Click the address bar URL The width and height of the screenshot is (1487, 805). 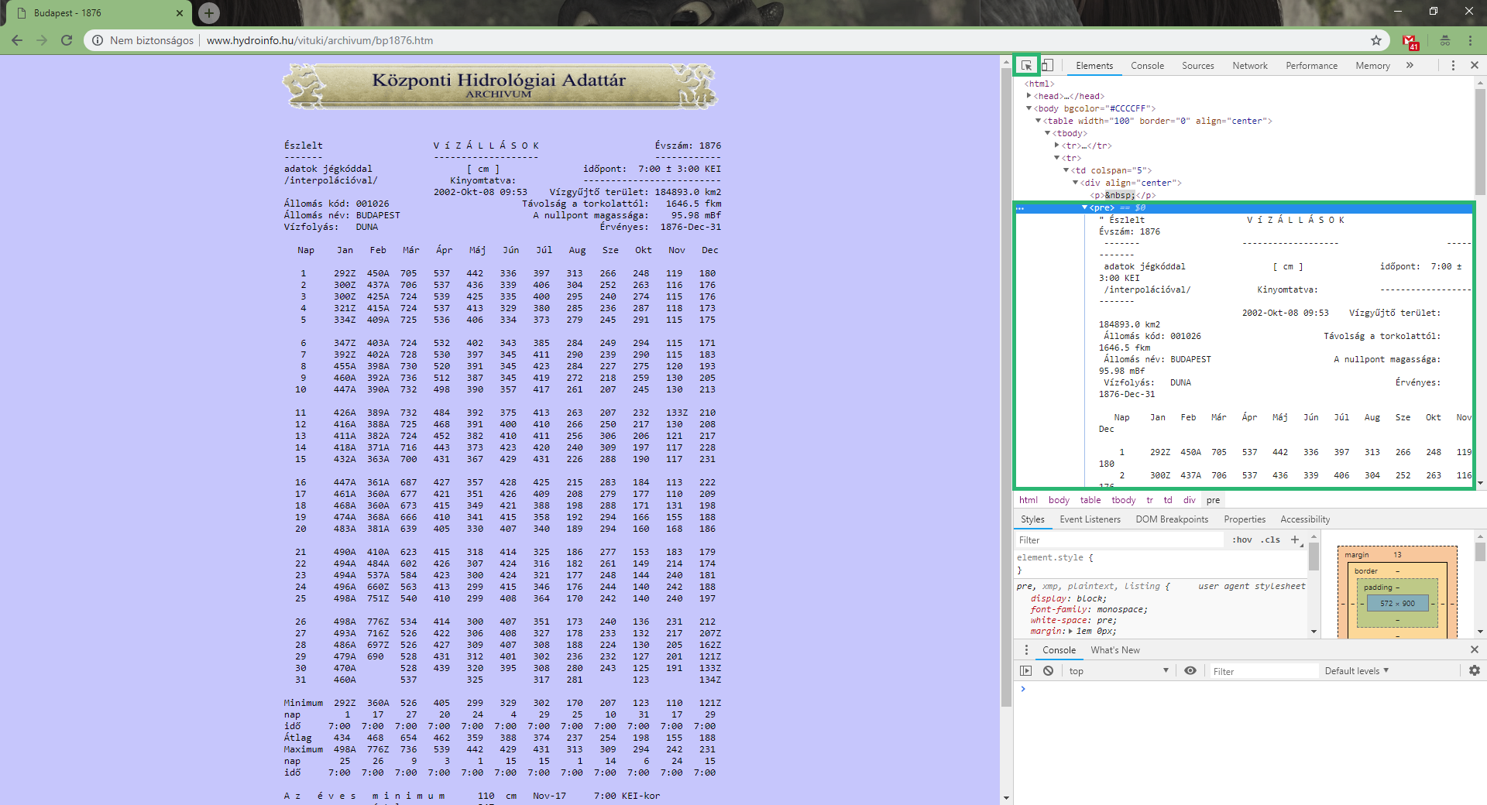[x=320, y=40]
